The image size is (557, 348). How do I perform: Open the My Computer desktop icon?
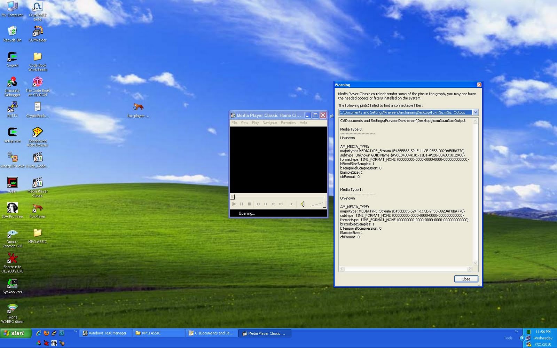click(12, 9)
